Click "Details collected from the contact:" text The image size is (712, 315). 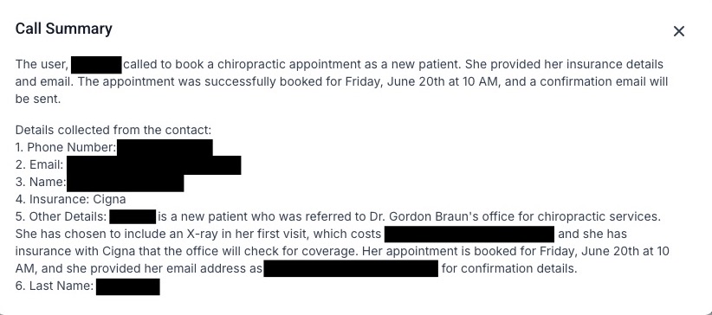click(x=113, y=131)
